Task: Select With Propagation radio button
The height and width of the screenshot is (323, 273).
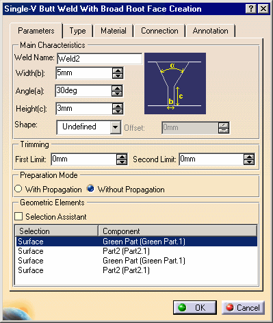Action: tap(18, 189)
